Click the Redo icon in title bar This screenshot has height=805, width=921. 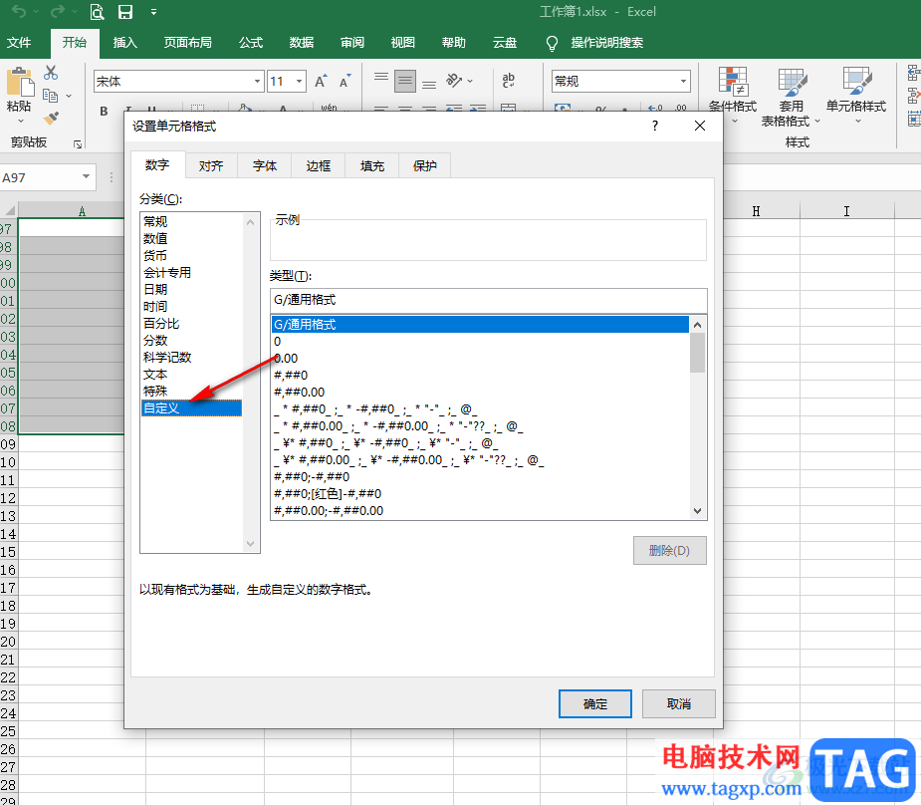58,11
